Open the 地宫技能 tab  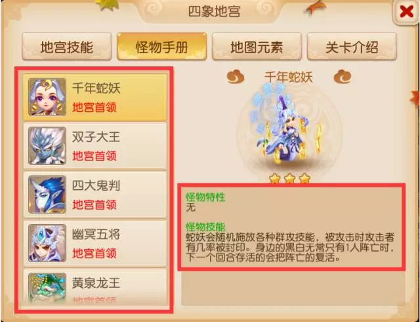coord(67,47)
